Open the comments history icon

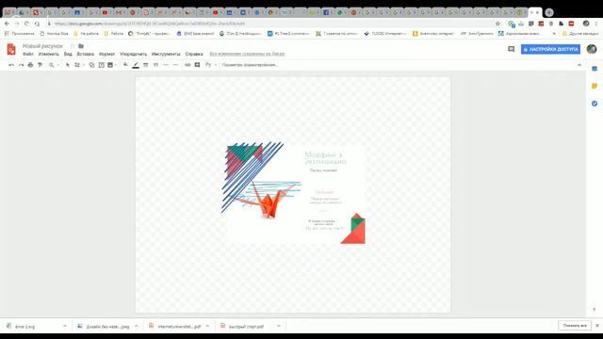pyautogui.click(x=511, y=49)
